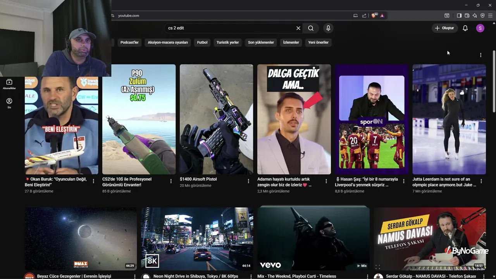Open options menu for Neon Night Drive video
Viewport: 496px width, 279px height.
coord(251,277)
